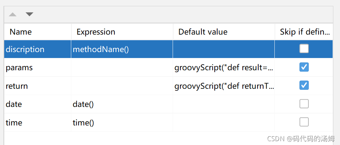Select the discription variable name cell
Screen dimensions: 340x145
[x=25, y=49]
